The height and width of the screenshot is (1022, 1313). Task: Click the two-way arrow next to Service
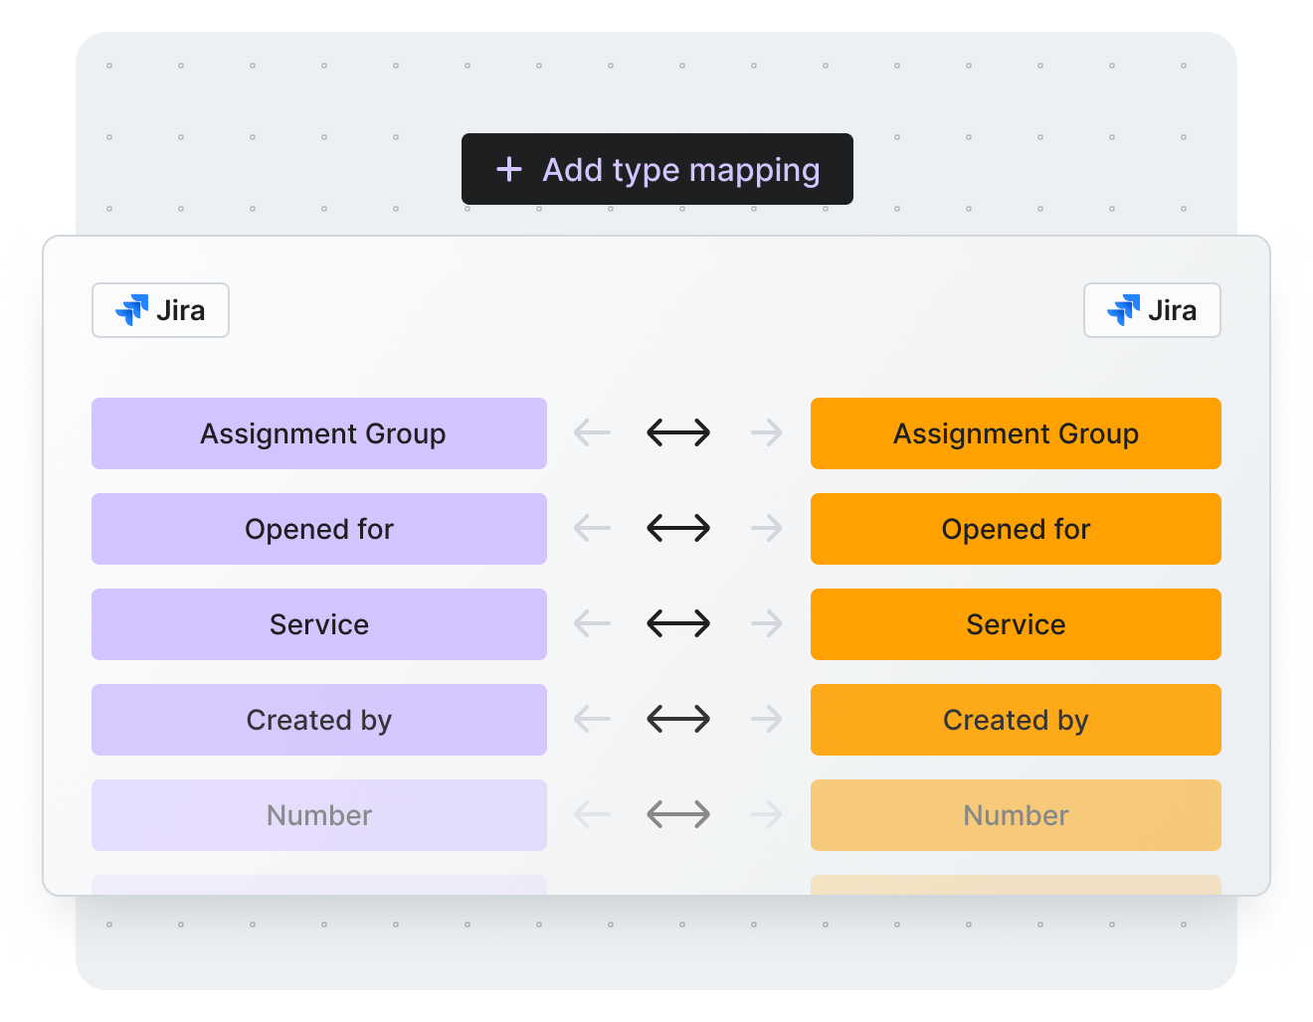tap(677, 624)
